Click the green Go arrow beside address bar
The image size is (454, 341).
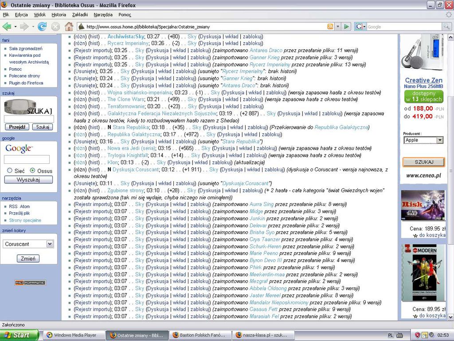pyautogui.click(x=346, y=27)
